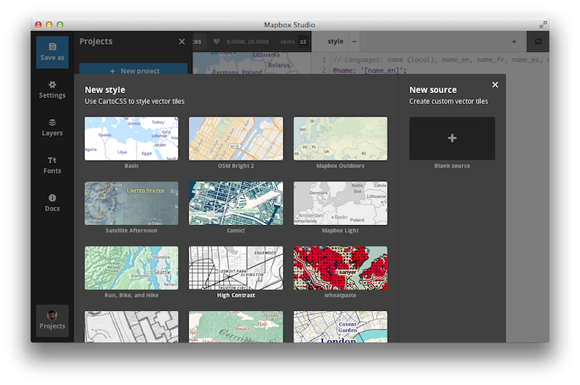Choose the Mapbox Outdoors style thumbnail
The width and height of the screenshot is (580, 385).
[341, 139]
